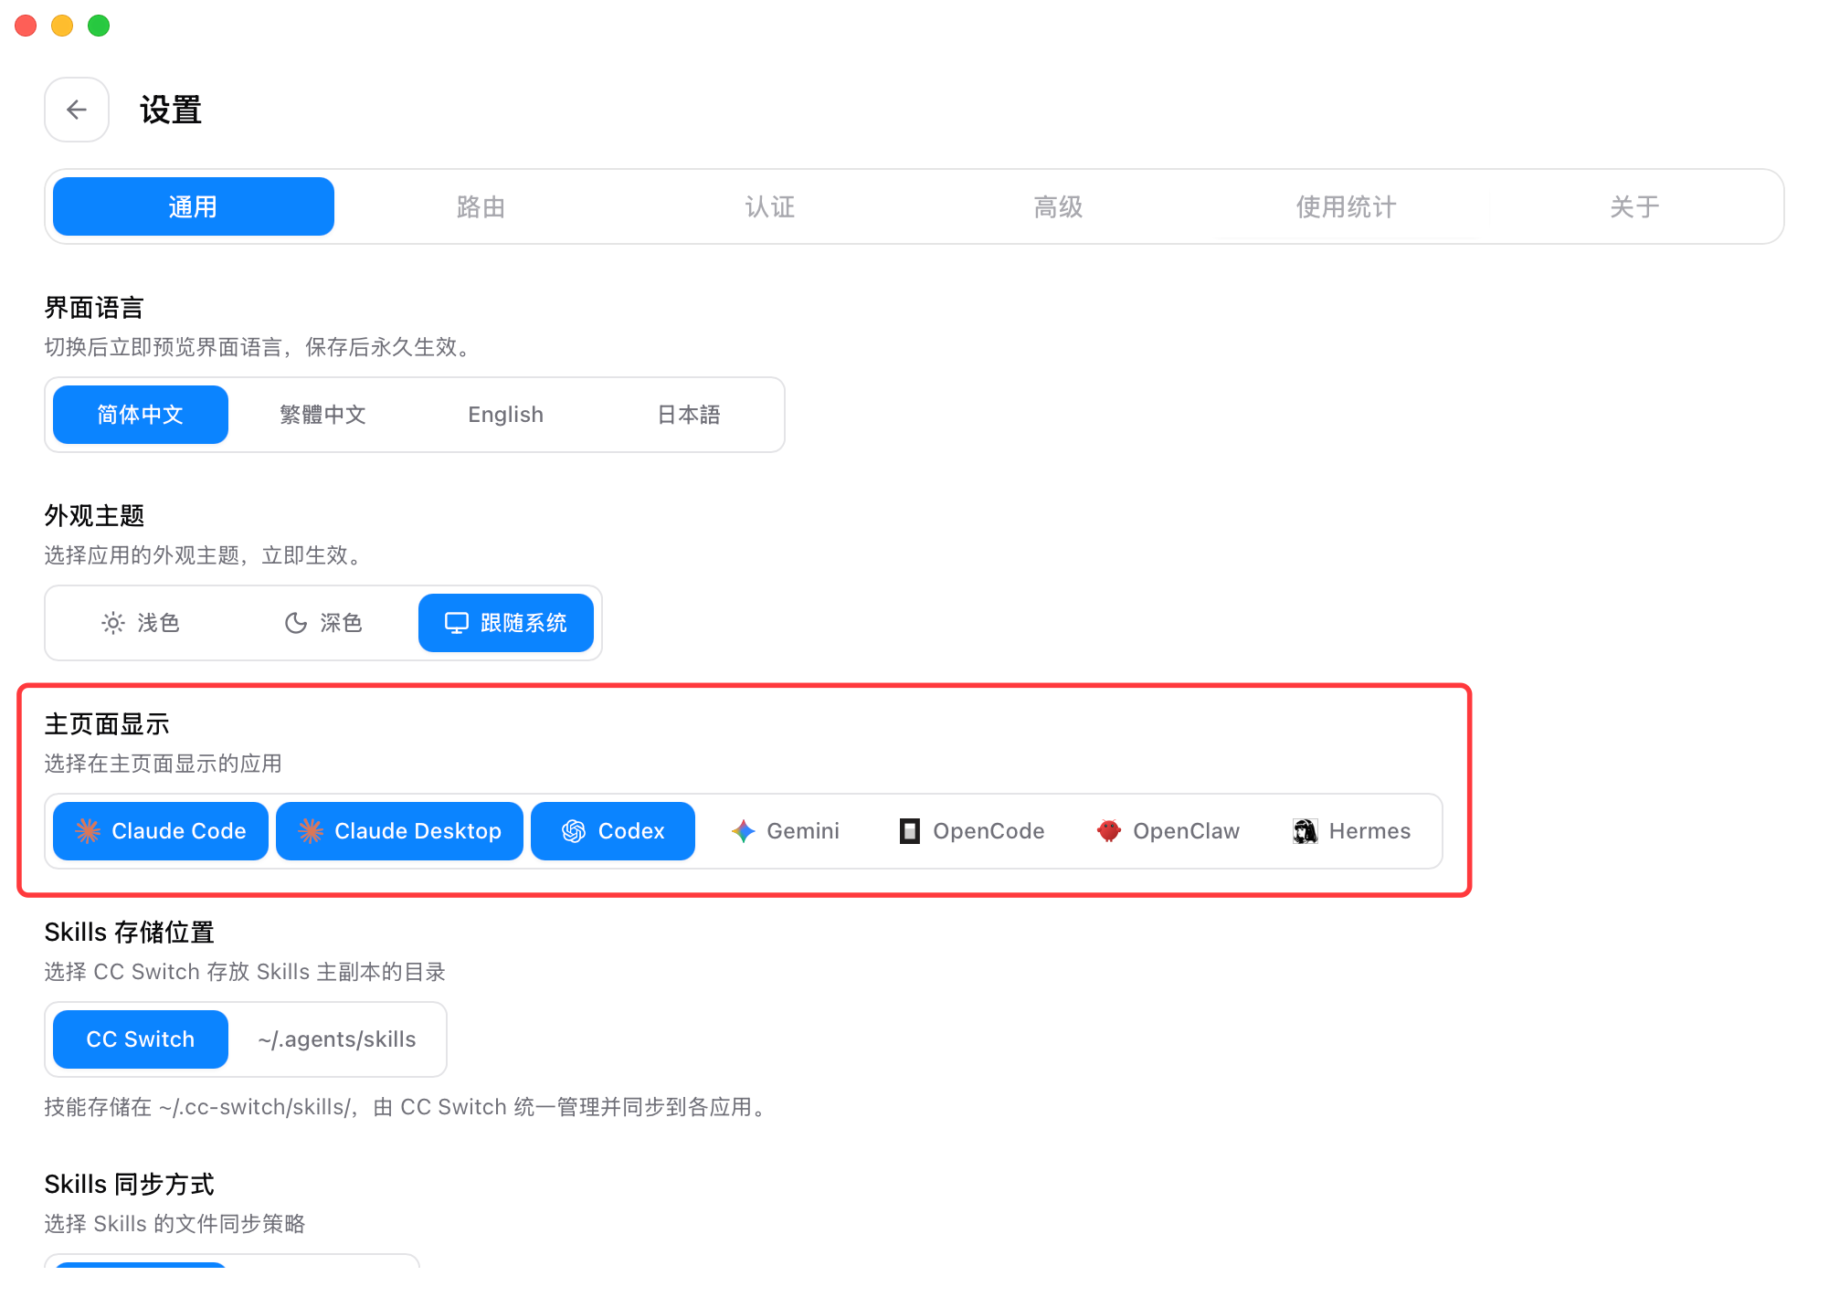View the 使用统计 tab
The width and height of the screenshot is (1829, 1297).
[x=1347, y=206]
